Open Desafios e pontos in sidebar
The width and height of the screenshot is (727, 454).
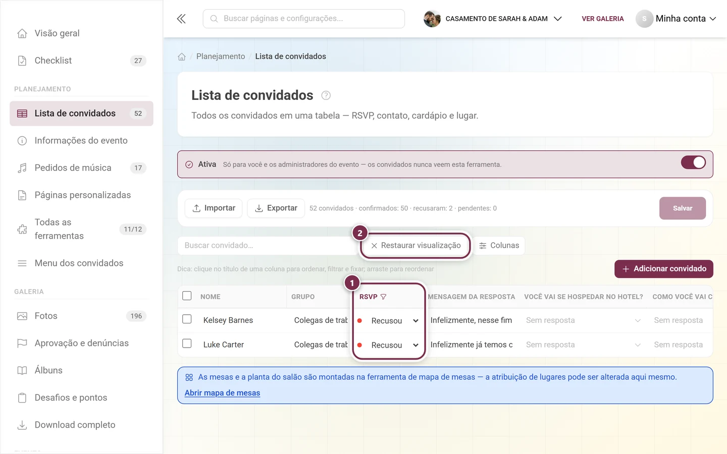[x=81, y=398]
